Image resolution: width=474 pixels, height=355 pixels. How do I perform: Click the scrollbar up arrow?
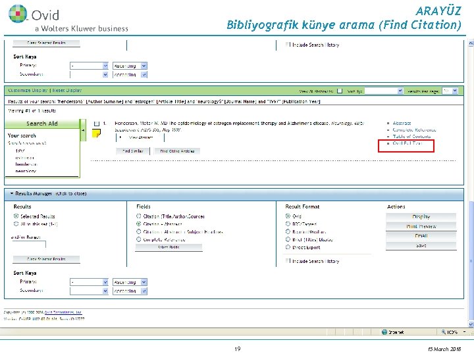click(471, 44)
